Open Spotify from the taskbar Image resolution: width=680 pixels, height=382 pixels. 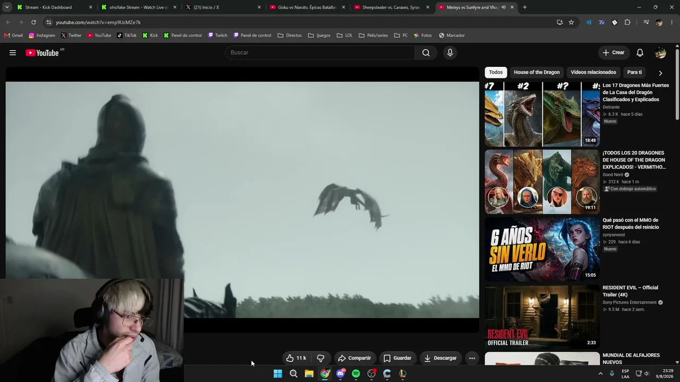tap(356, 374)
